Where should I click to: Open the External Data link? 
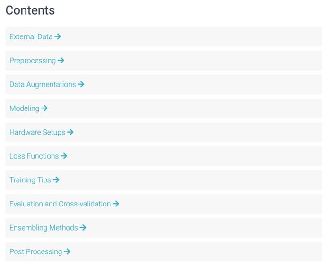31,36
